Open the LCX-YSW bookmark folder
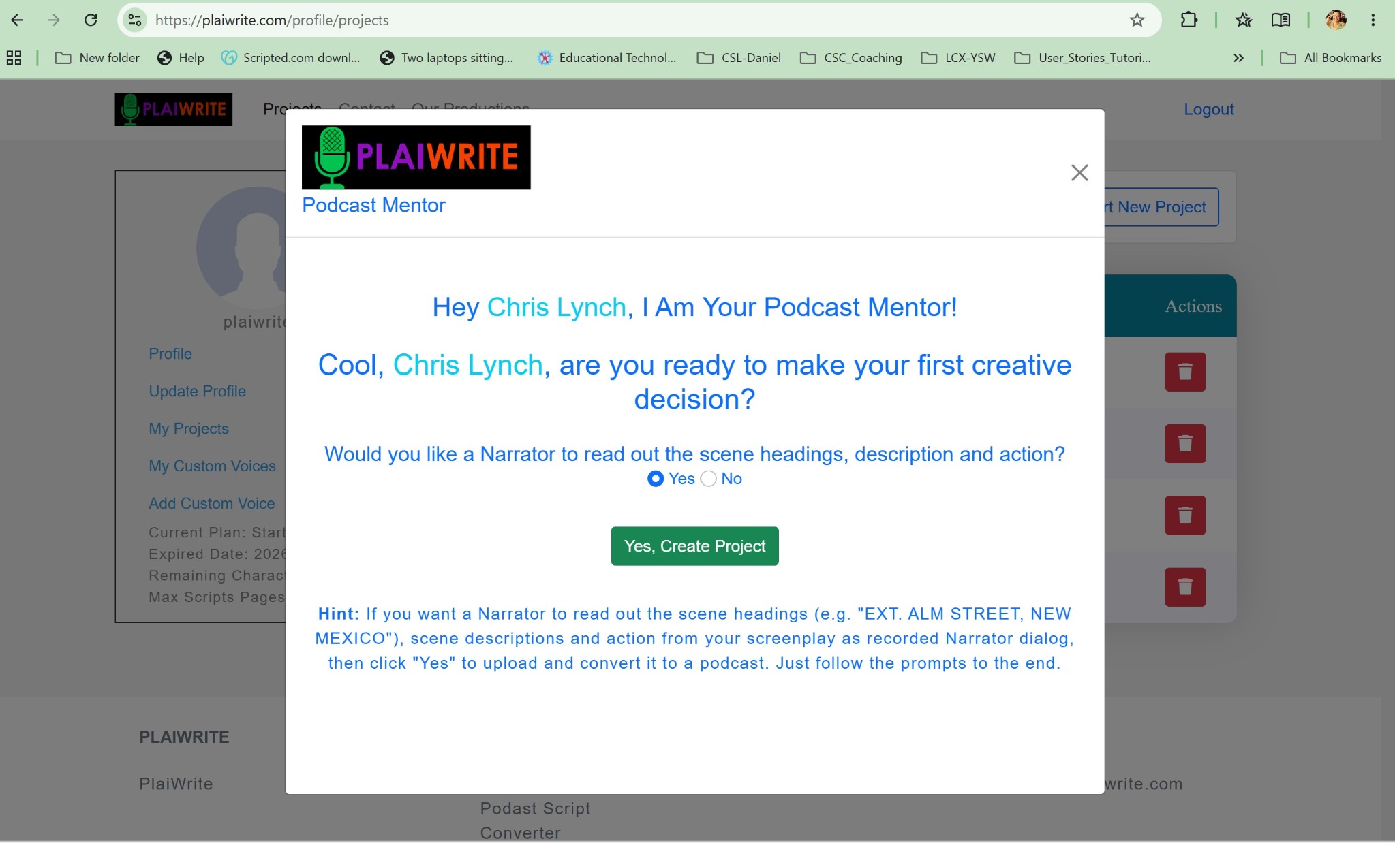Image resolution: width=1395 pixels, height=843 pixels. 958,58
